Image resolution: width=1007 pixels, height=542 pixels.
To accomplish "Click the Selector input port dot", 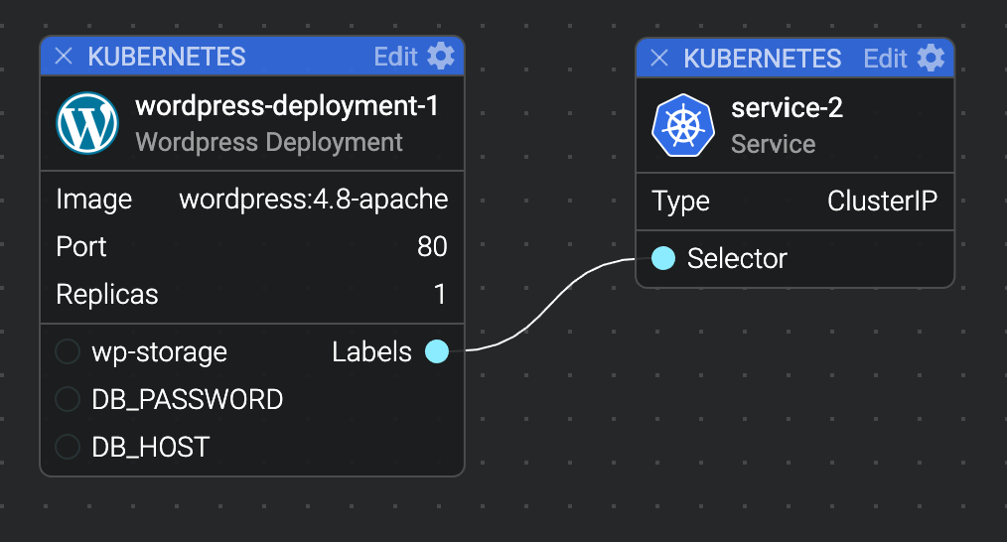I will click(663, 258).
